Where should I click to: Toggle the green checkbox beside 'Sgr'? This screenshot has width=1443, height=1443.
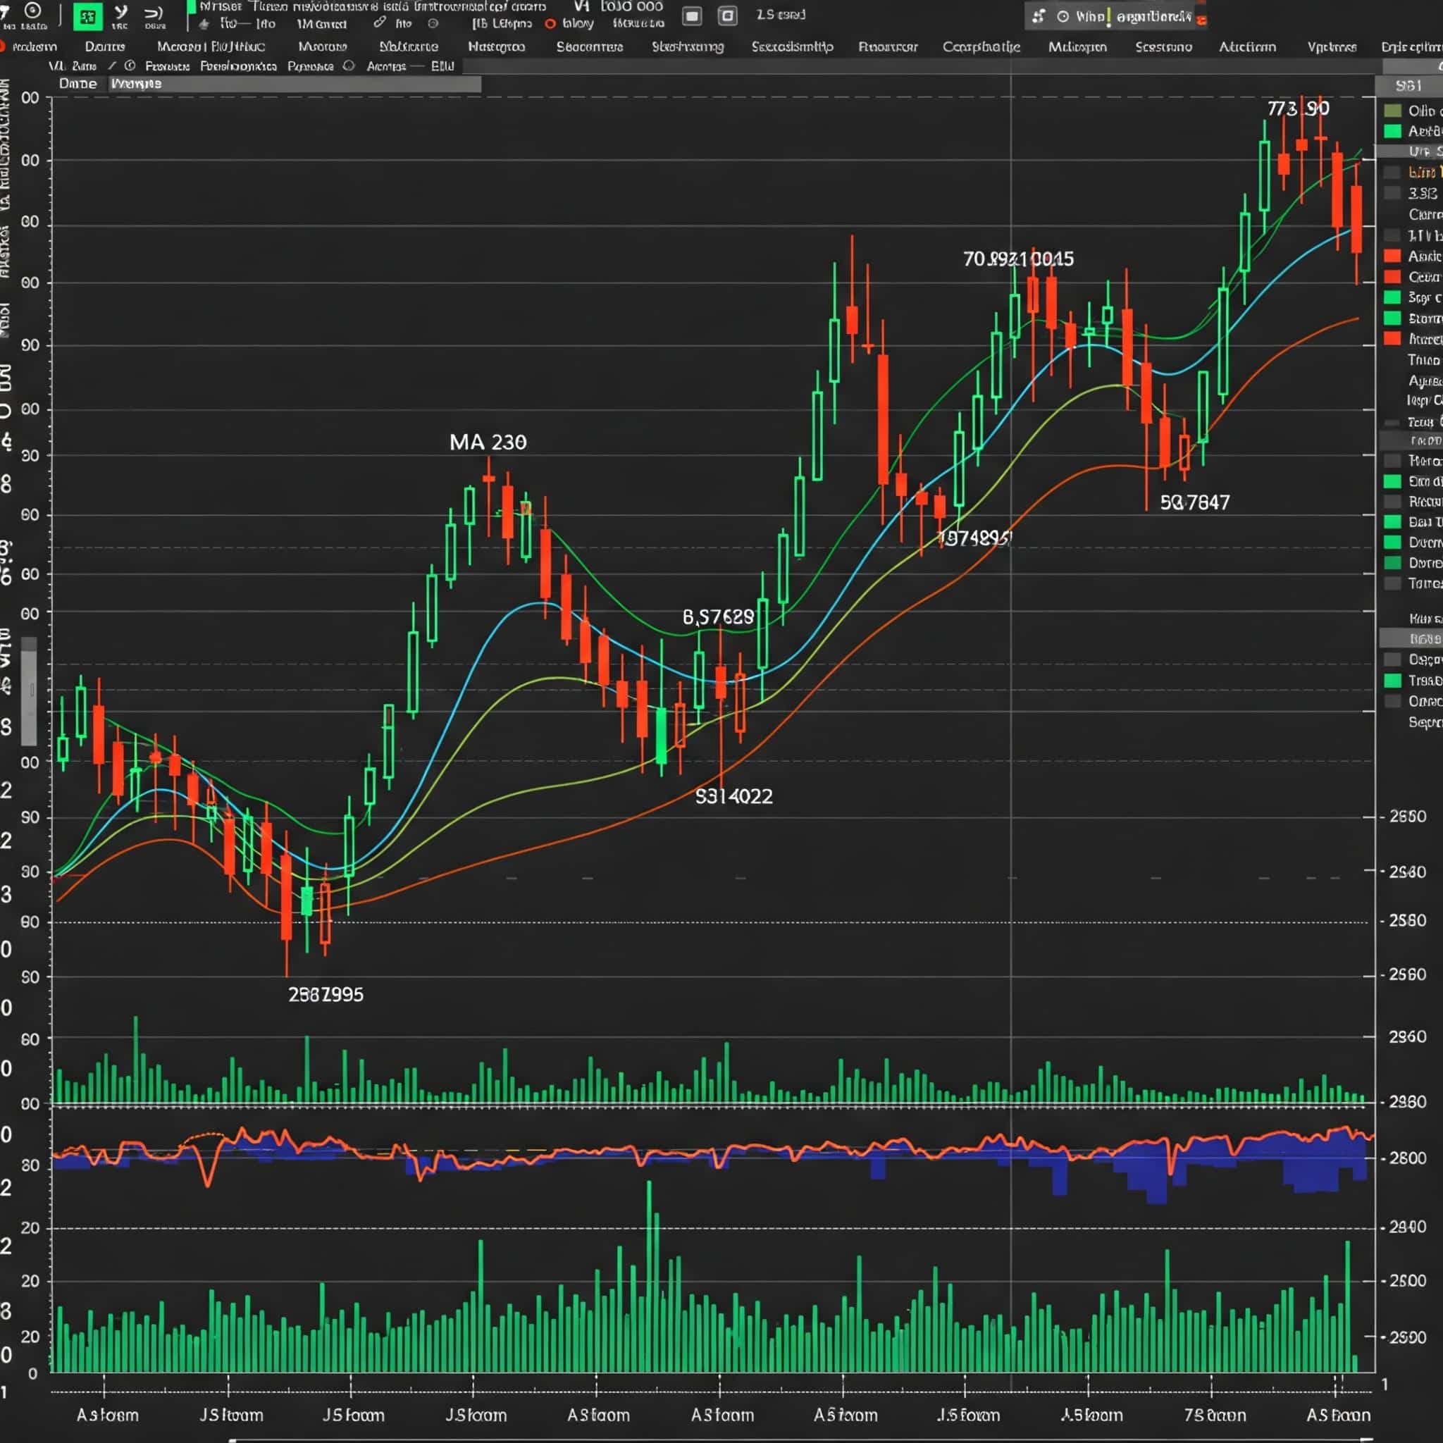[x=1392, y=297]
